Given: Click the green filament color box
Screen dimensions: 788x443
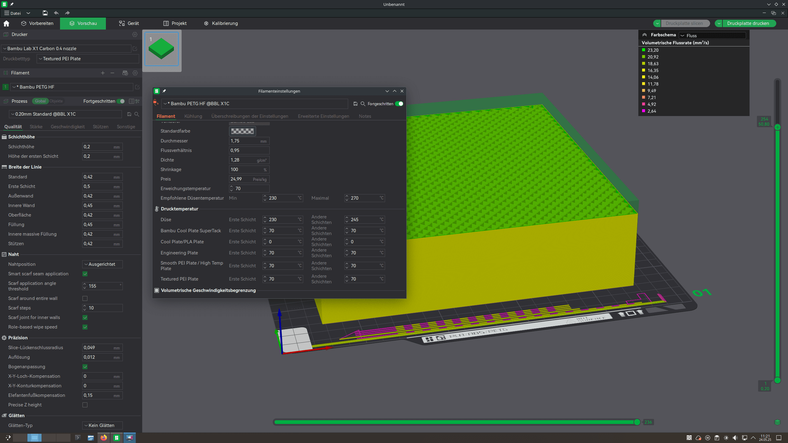Looking at the screenshot, I should pyautogui.click(x=6, y=87).
